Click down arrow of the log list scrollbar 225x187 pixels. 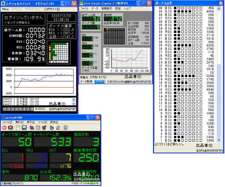[73, 104]
